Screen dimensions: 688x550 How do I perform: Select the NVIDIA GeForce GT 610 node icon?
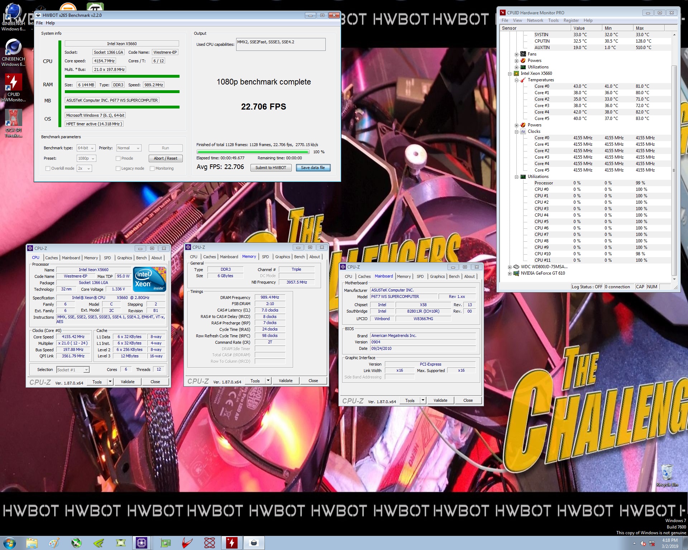click(516, 273)
